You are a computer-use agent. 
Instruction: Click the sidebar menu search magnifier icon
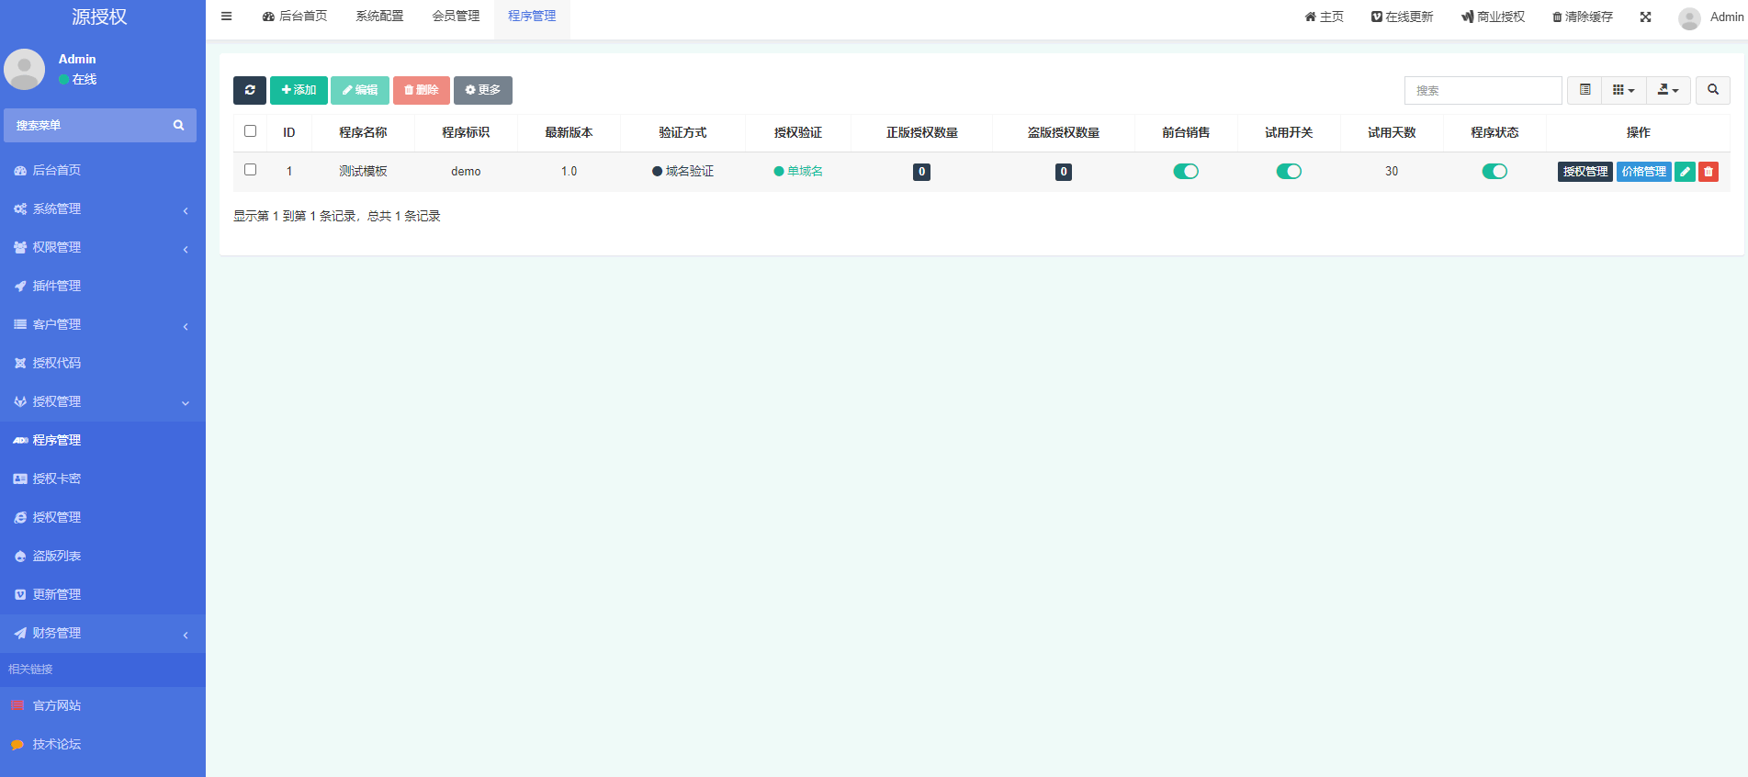[178, 125]
